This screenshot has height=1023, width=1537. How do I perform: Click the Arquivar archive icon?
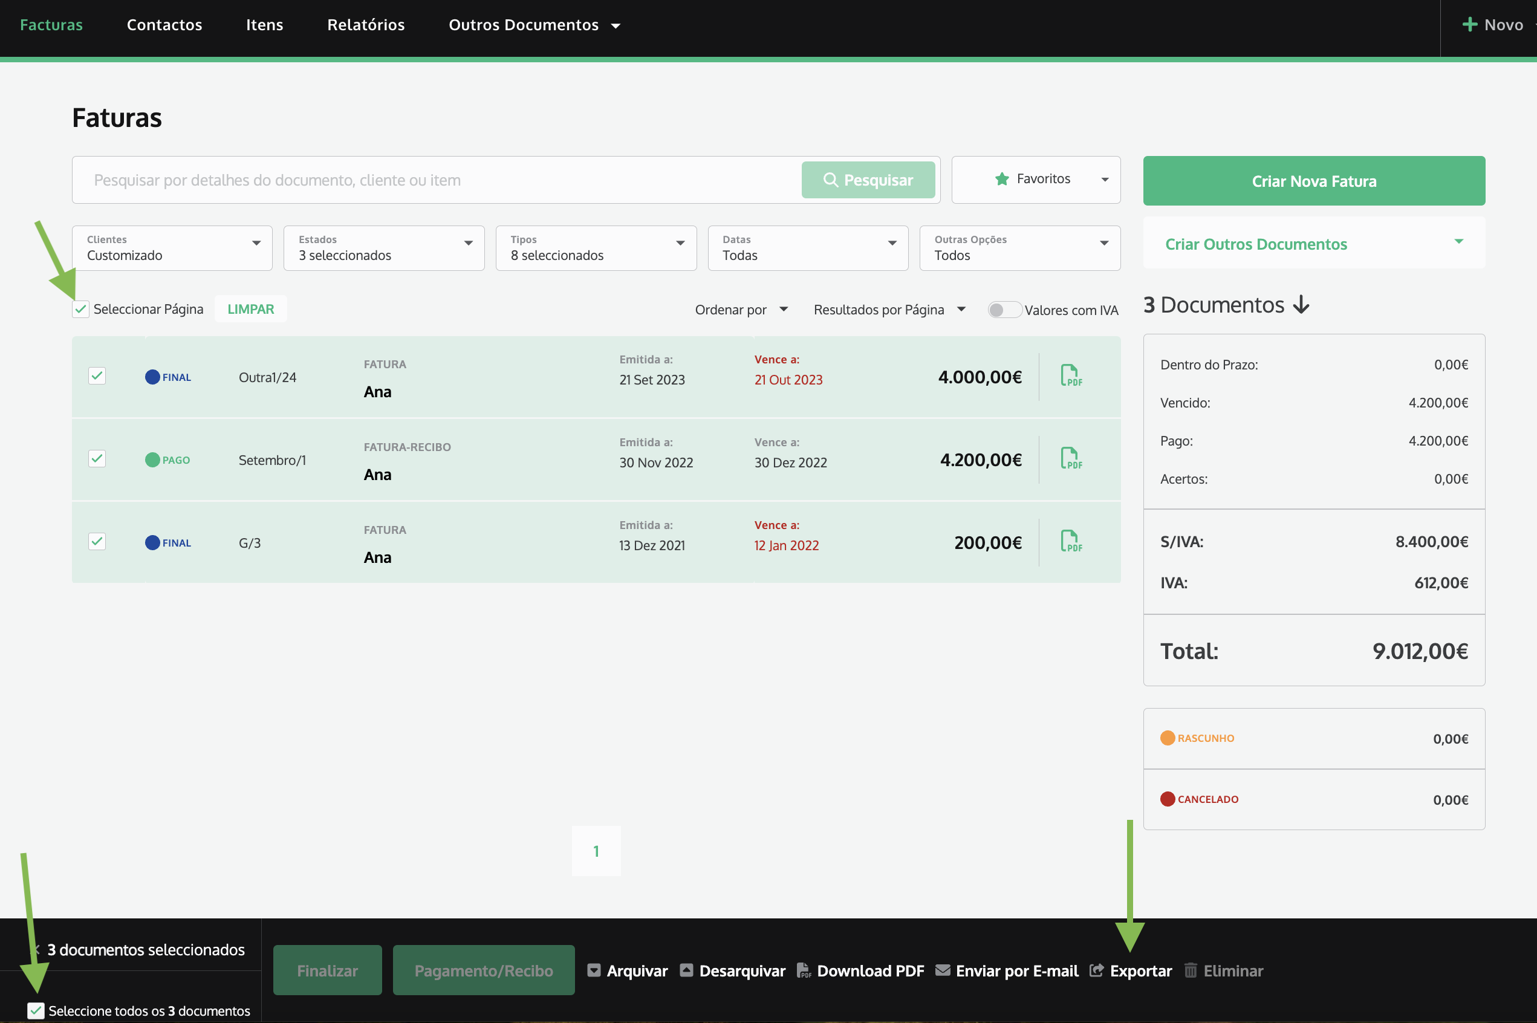pos(594,970)
